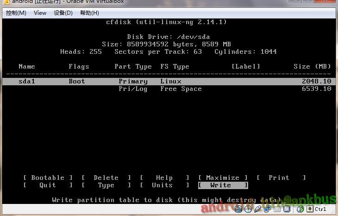This screenshot has width=338, height=216.
Task: Click the Linux FS type entry
Action: [x=171, y=82]
